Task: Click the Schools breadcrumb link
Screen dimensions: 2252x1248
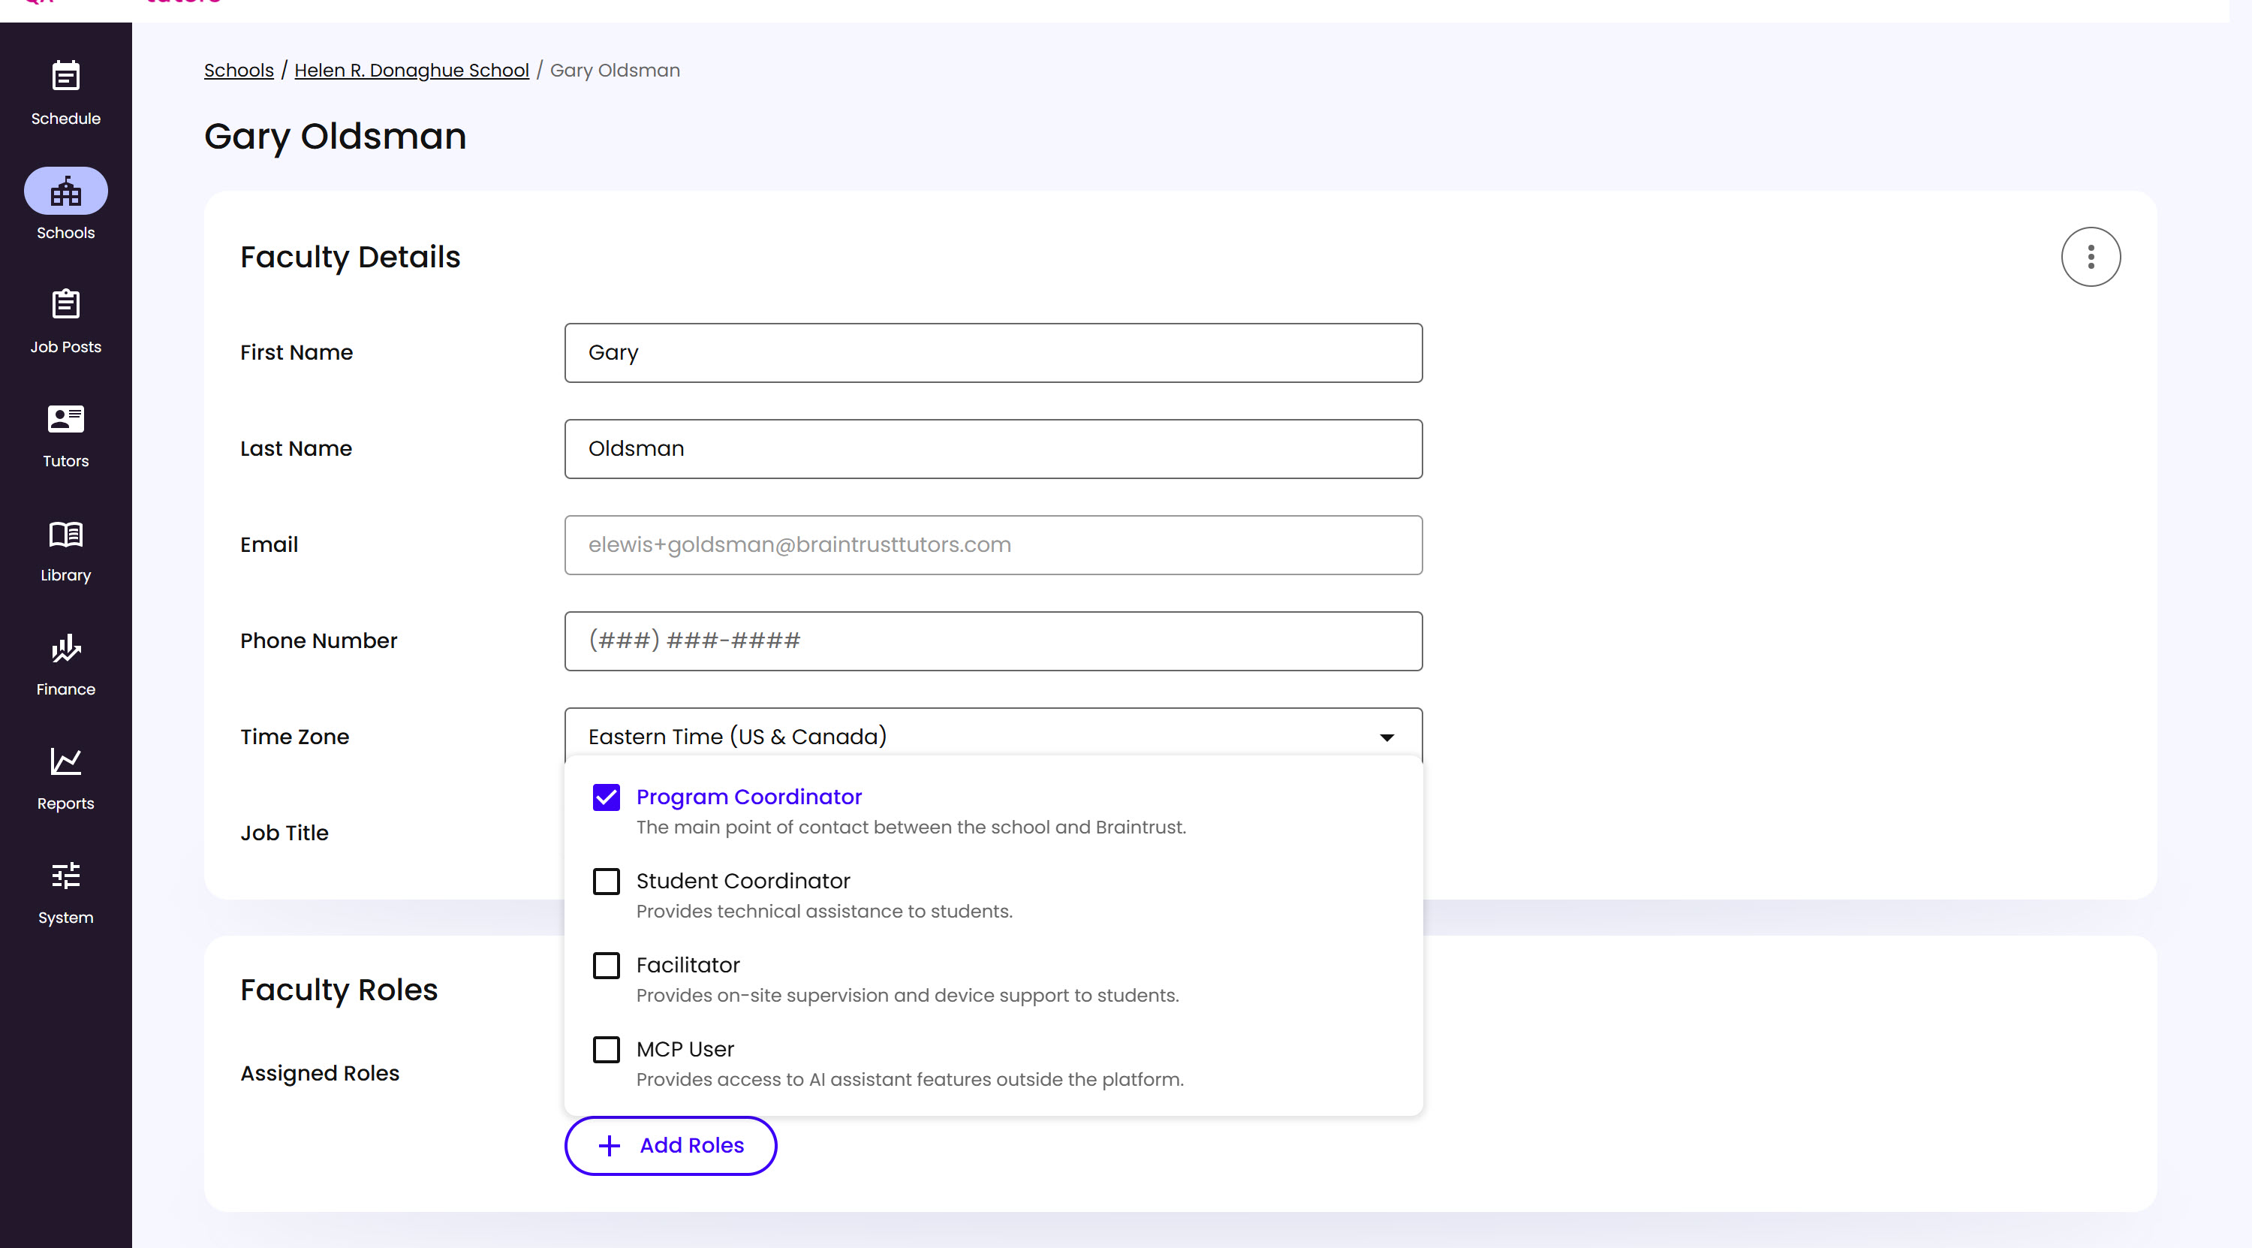Action: pos(239,70)
